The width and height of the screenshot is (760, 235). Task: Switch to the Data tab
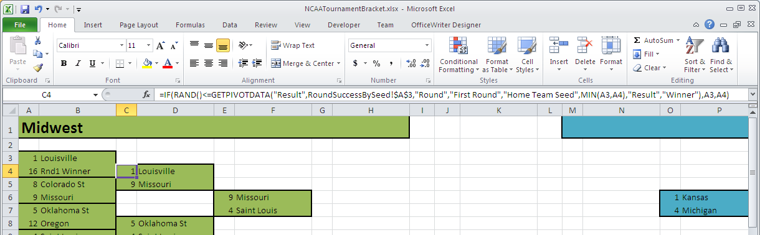[230, 25]
